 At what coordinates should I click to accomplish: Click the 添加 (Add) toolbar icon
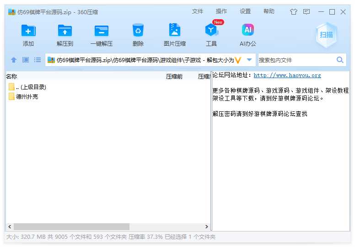[28, 31]
